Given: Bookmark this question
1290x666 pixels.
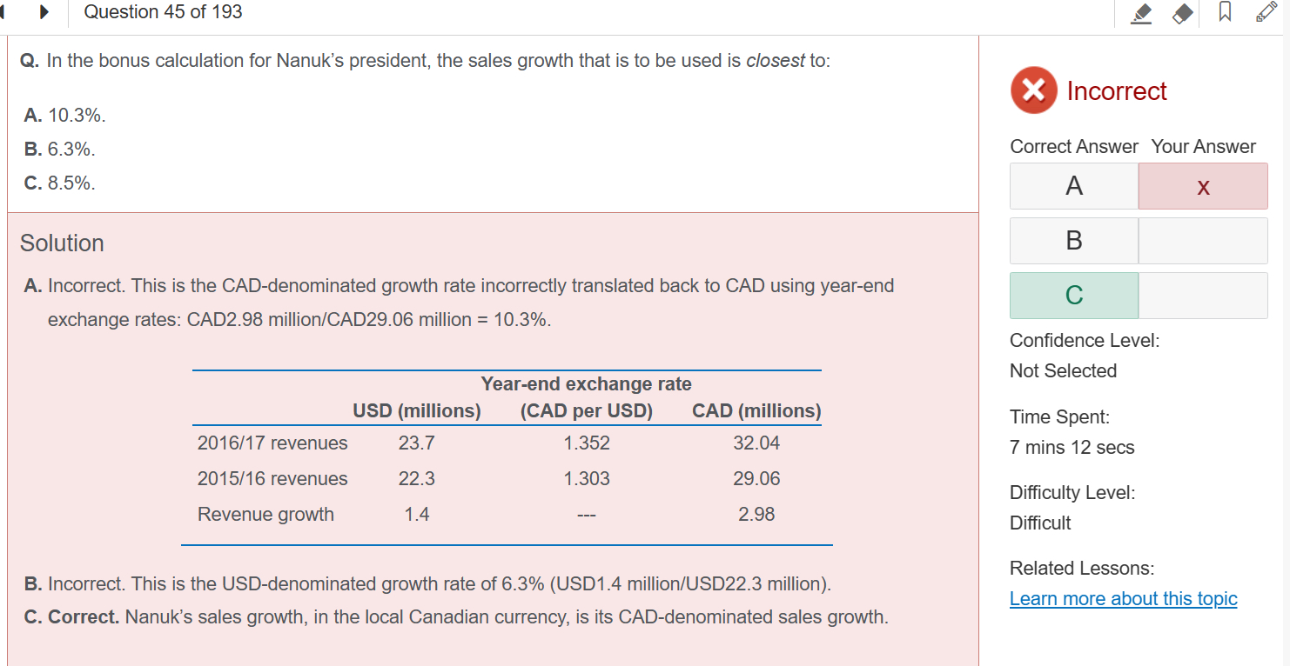Looking at the screenshot, I should coord(1224,13).
